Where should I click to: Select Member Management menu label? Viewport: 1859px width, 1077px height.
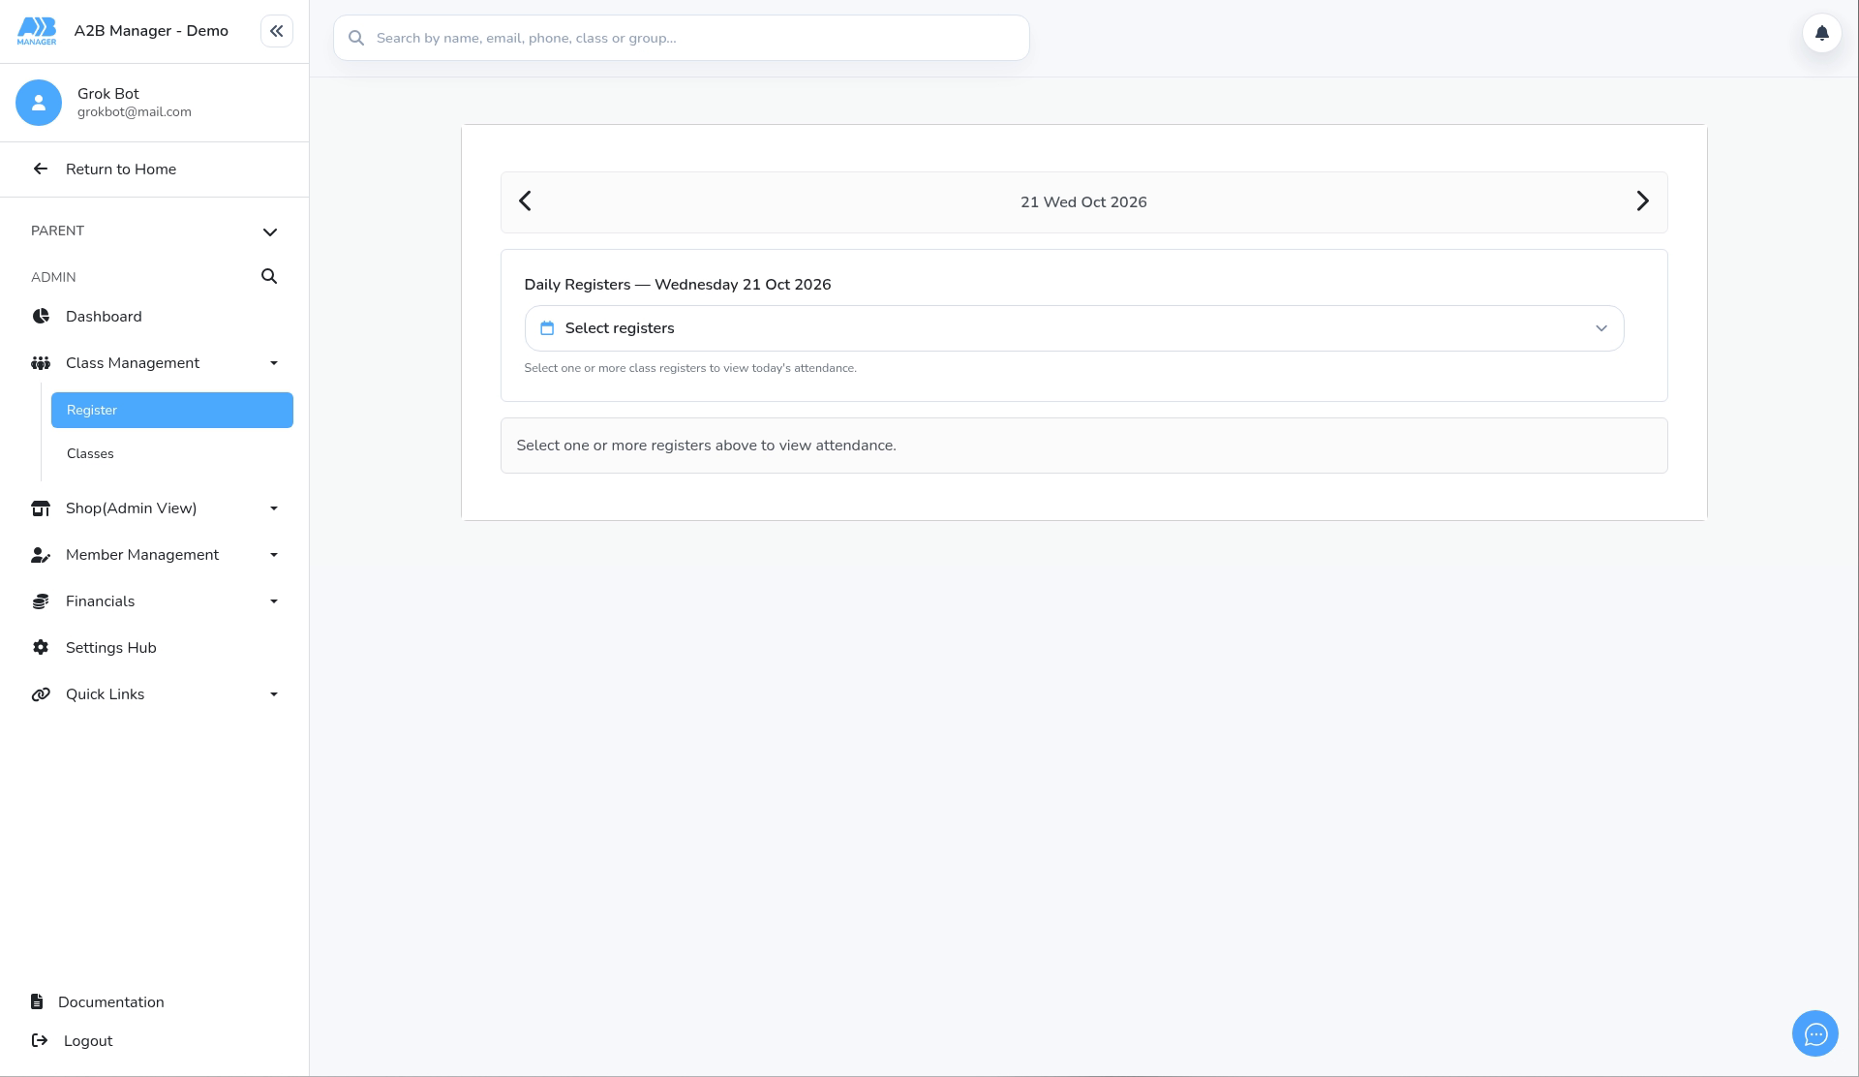click(x=142, y=555)
